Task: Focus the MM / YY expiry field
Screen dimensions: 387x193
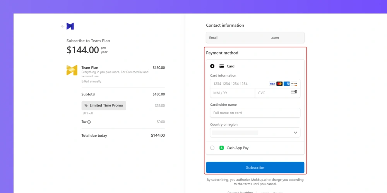Action: (x=233, y=93)
